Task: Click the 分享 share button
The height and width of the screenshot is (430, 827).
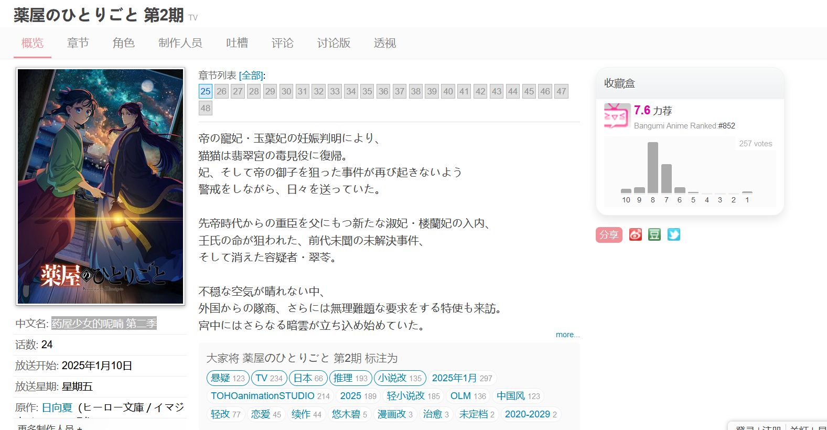Action: [609, 235]
